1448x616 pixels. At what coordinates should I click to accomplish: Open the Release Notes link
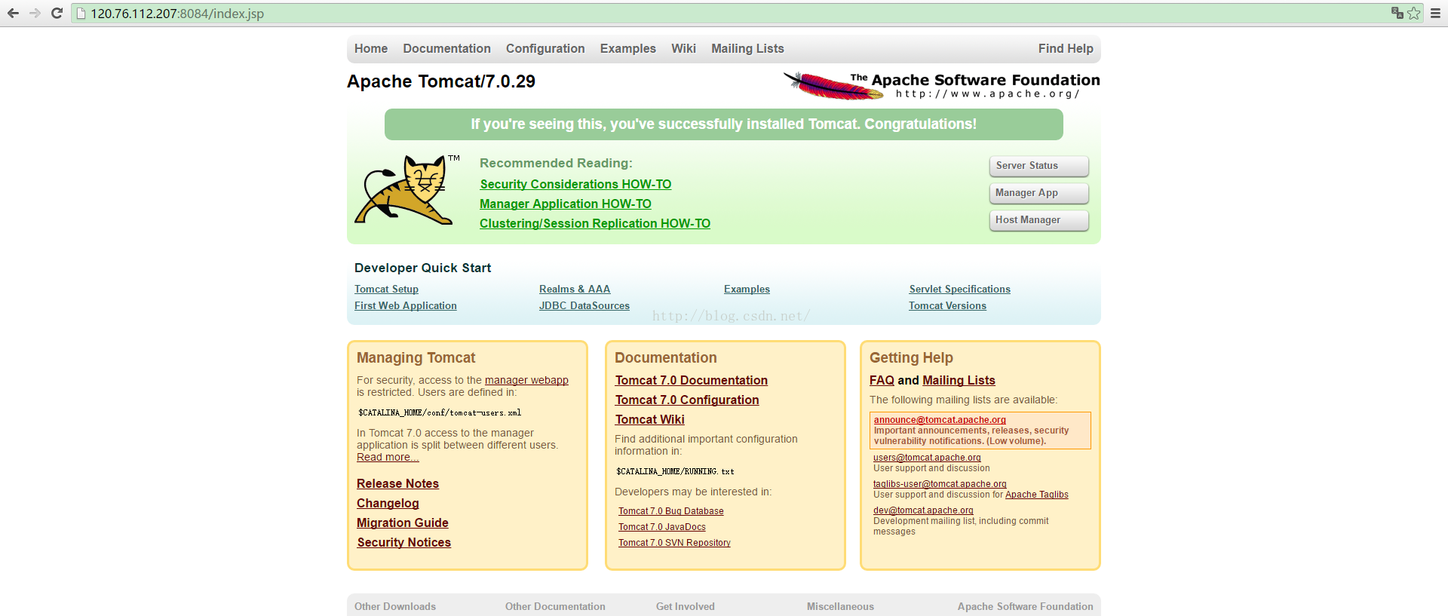[397, 483]
